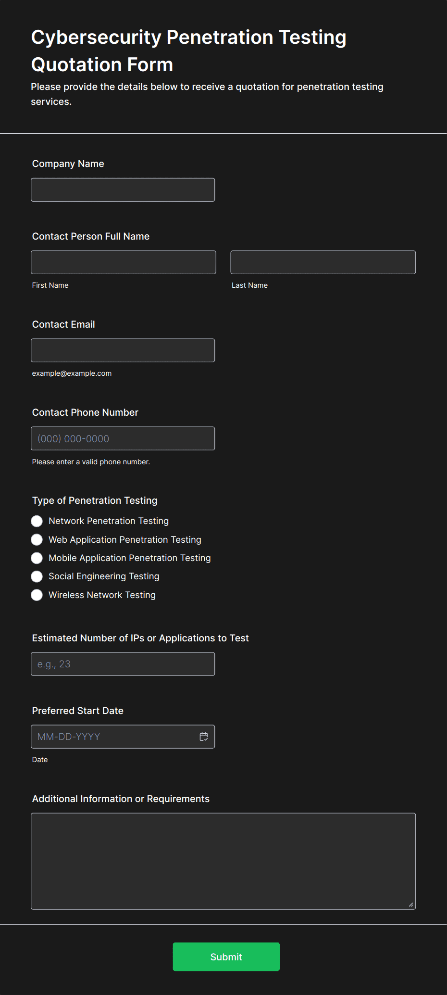Focus the Company Name field
The width and height of the screenshot is (447, 995).
tap(123, 190)
